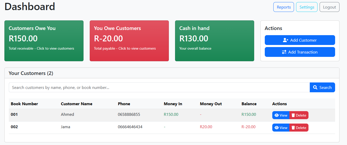Open the Settings page
This screenshot has width=347, height=145.
[307, 7]
